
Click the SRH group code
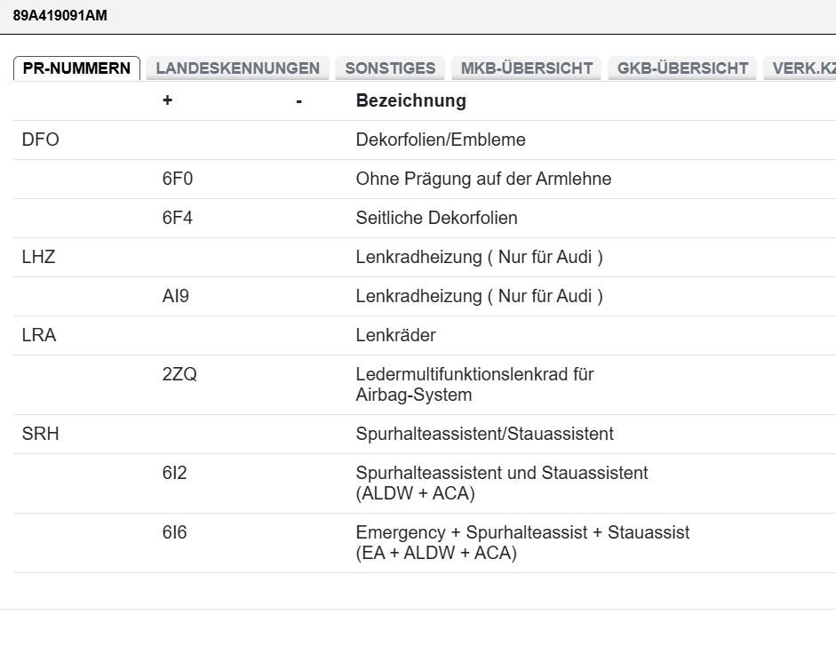point(40,435)
